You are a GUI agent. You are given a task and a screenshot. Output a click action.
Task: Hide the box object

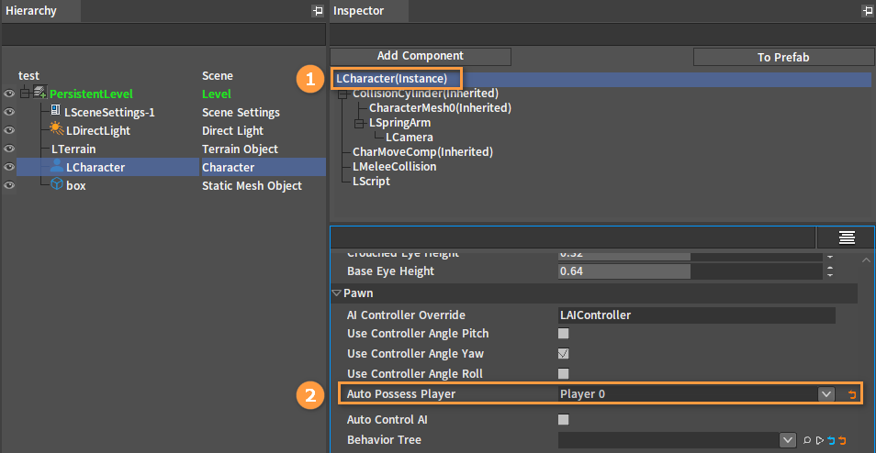9,186
